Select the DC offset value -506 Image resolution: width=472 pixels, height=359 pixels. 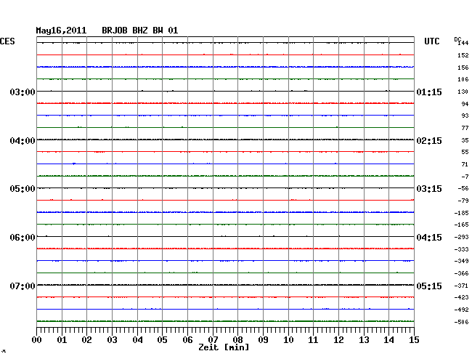[x=461, y=322]
